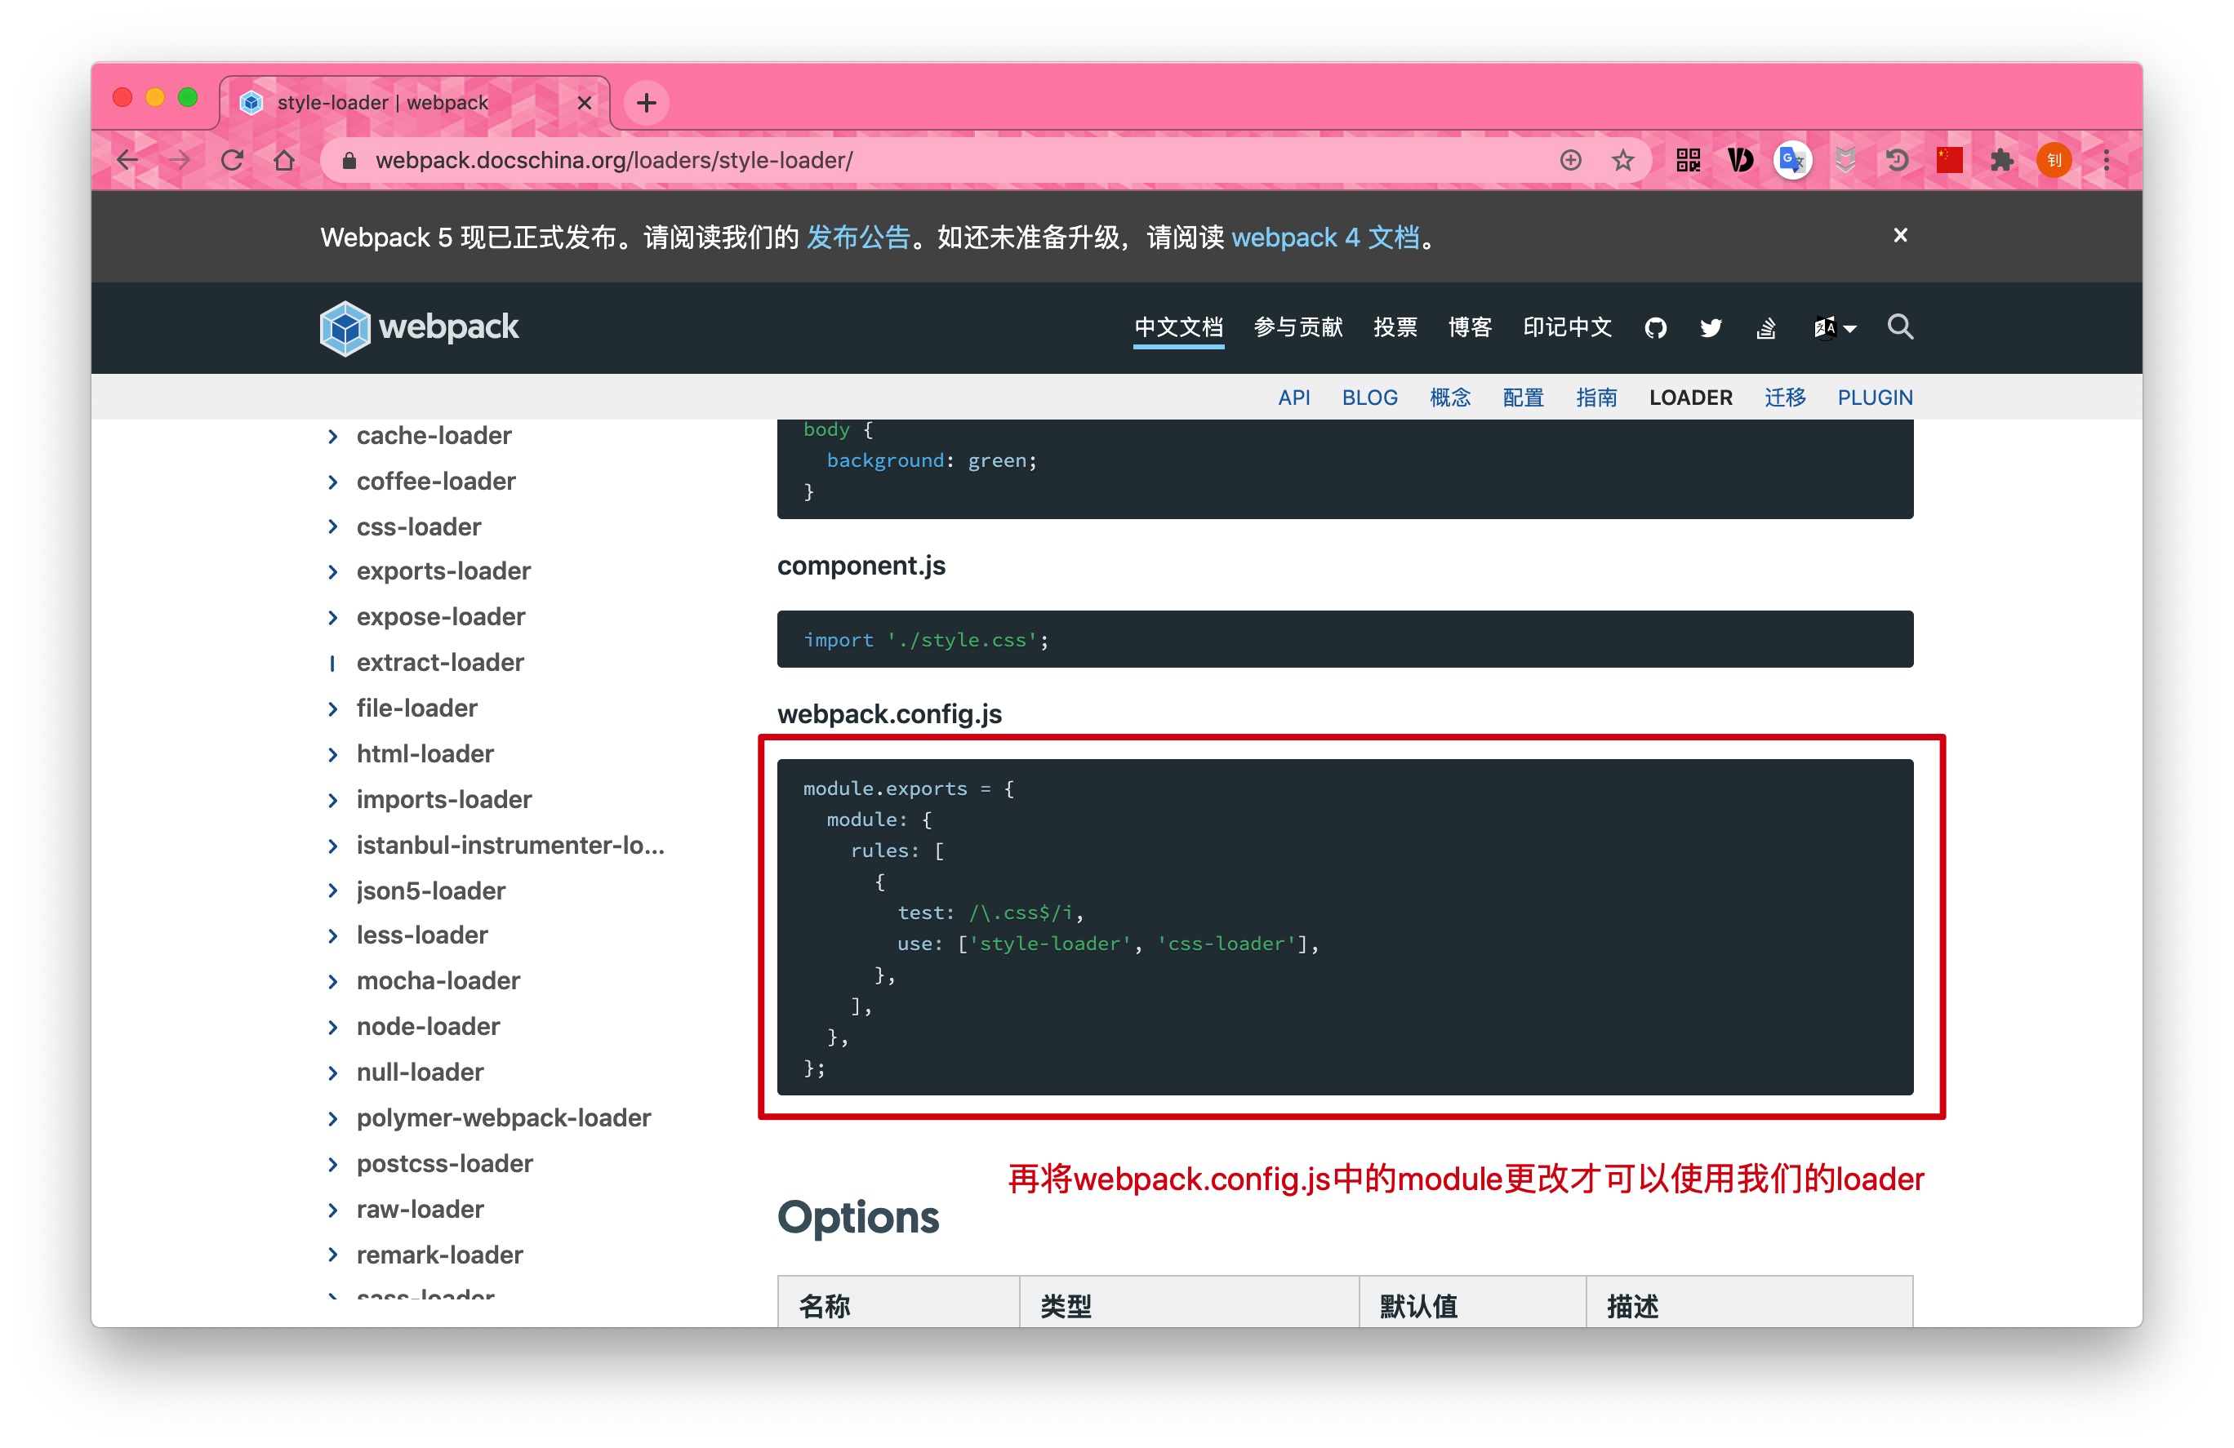
Task: Open the browser home page icon
Action: coord(283,161)
